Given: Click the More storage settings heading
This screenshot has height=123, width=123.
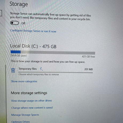Looking at the screenshot, I should (29, 93).
